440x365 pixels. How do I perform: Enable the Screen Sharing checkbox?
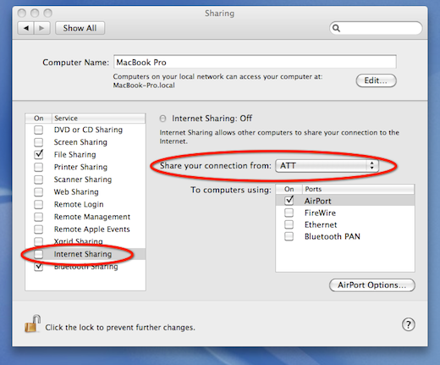(38, 142)
